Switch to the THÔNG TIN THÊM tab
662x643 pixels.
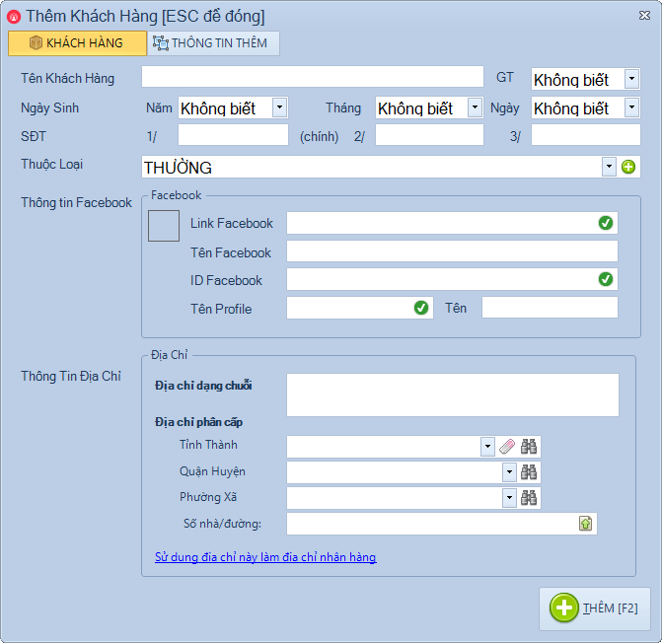pyautogui.click(x=213, y=43)
